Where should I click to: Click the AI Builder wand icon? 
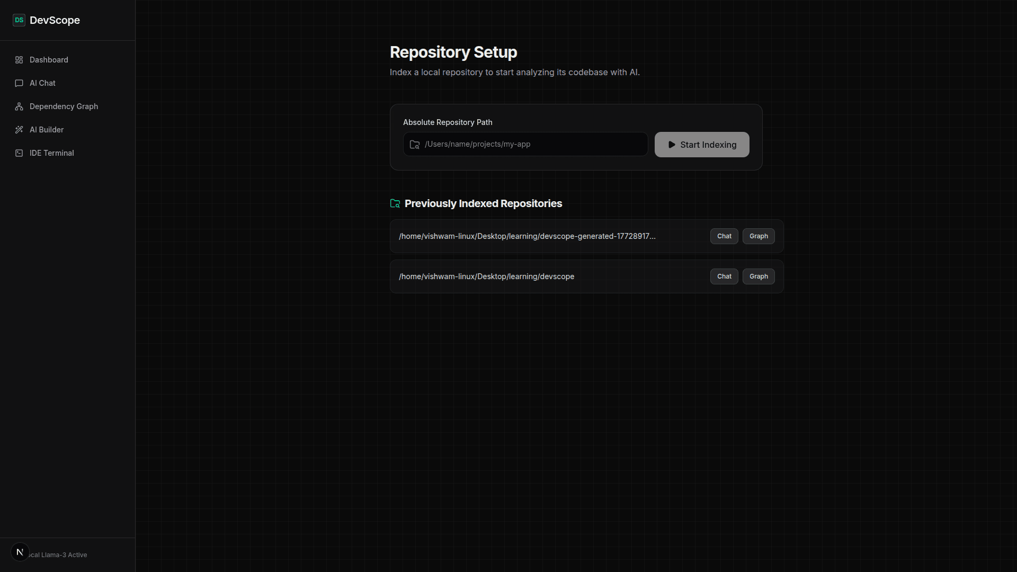[x=19, y=130]
